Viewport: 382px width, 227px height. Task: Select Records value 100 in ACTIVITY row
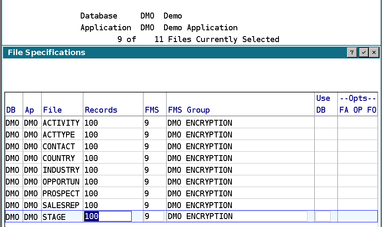pyautogui.click(x=91, y=123)
